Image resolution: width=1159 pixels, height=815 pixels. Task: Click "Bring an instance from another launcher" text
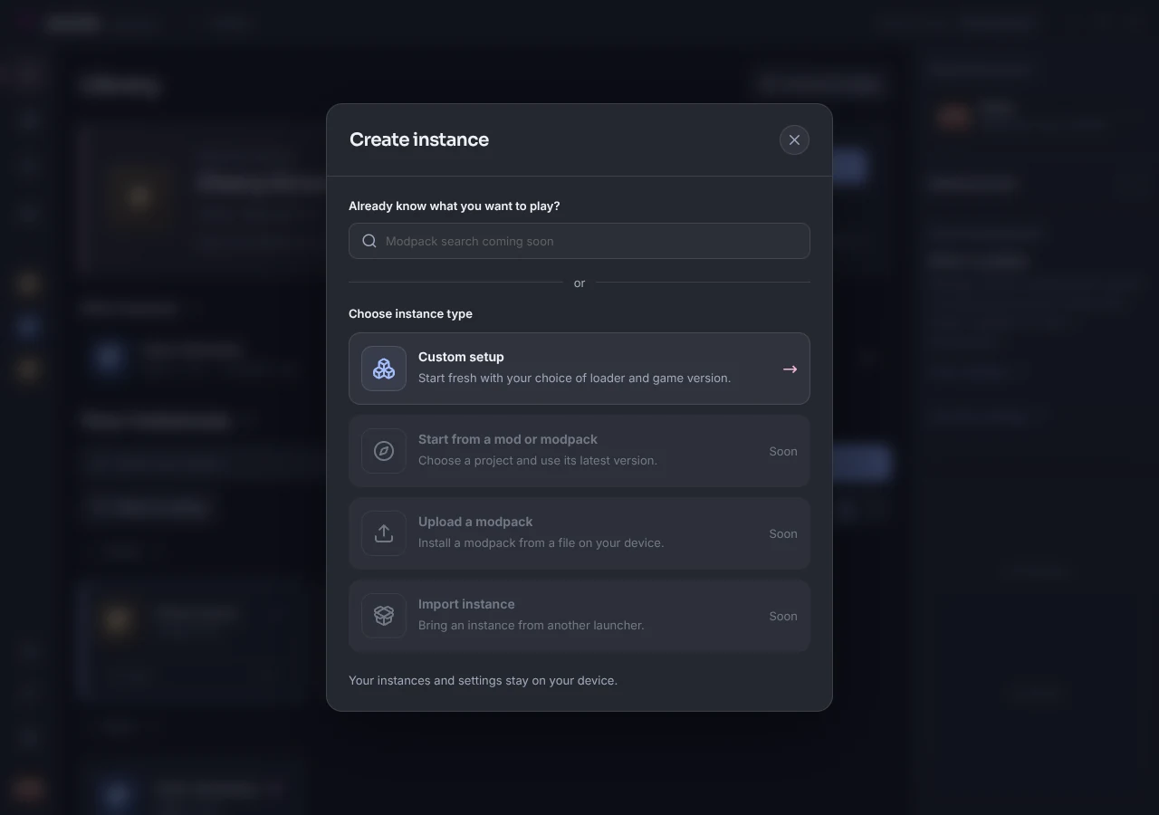coord(532,625)
